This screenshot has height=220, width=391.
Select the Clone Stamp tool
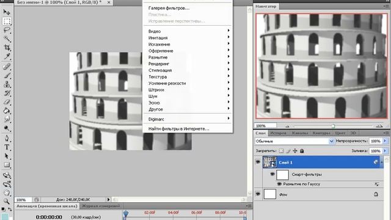click(7, 84)
